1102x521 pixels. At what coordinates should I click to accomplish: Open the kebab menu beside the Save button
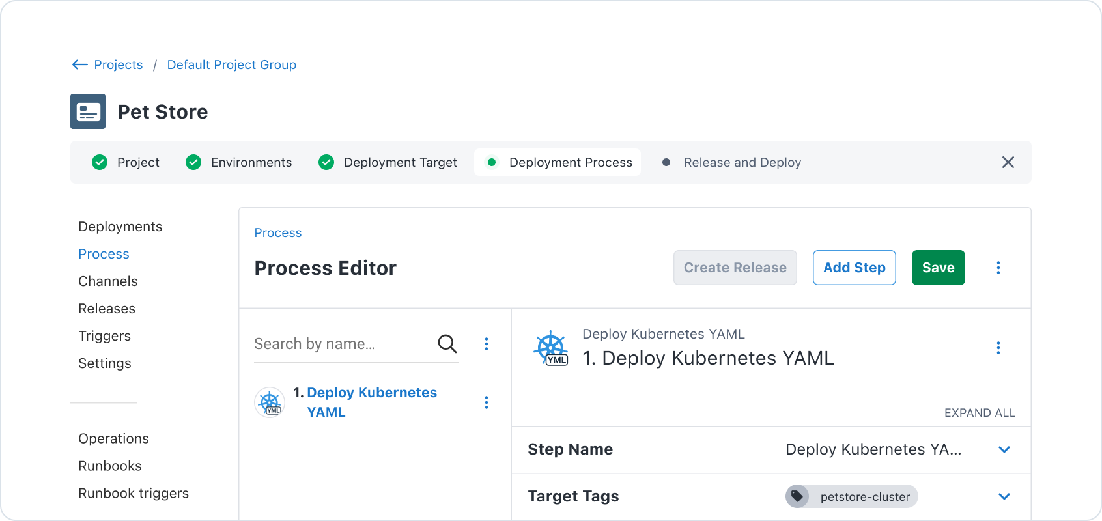[x=998, y=268]
